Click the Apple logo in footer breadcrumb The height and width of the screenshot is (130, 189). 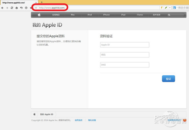click(x=34, y=114)
